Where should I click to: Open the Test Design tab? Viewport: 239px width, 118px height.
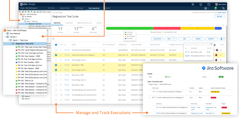(x=79, y=8)
